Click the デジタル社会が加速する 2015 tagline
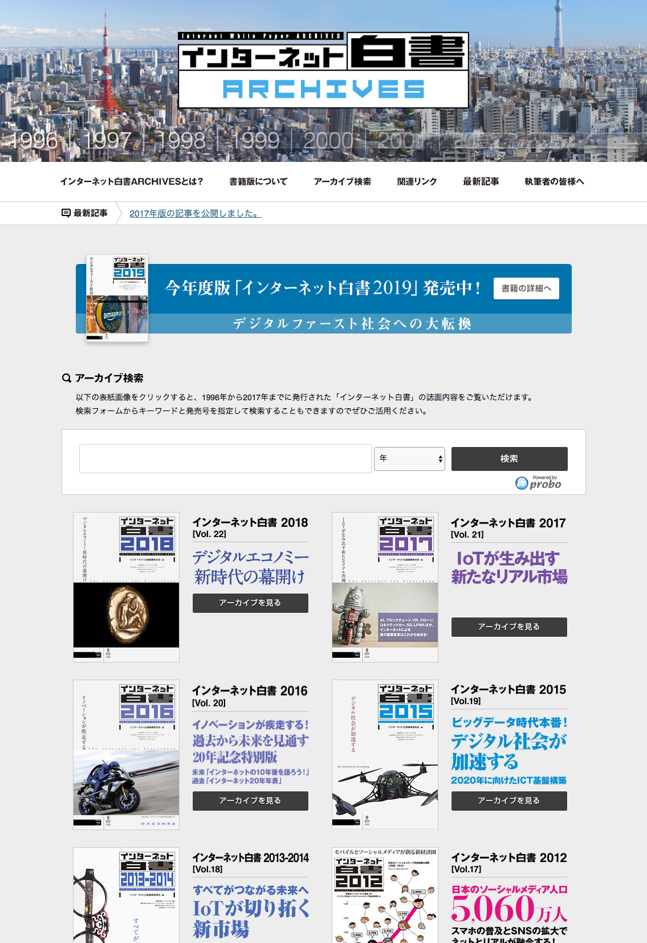This screenshot has height=943, width=647. click(509, 751)
